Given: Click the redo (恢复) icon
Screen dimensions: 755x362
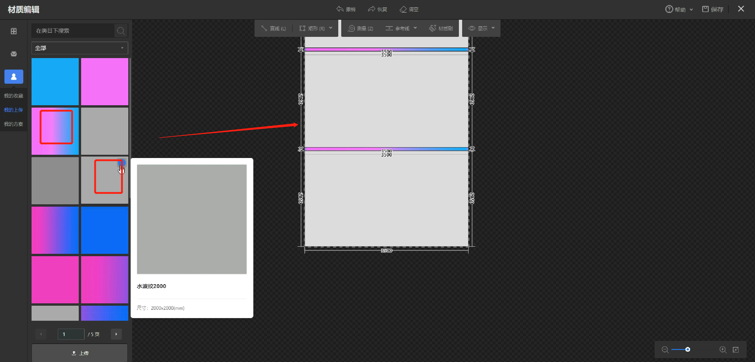Looking at the screenshot, I should pos(371,9).
